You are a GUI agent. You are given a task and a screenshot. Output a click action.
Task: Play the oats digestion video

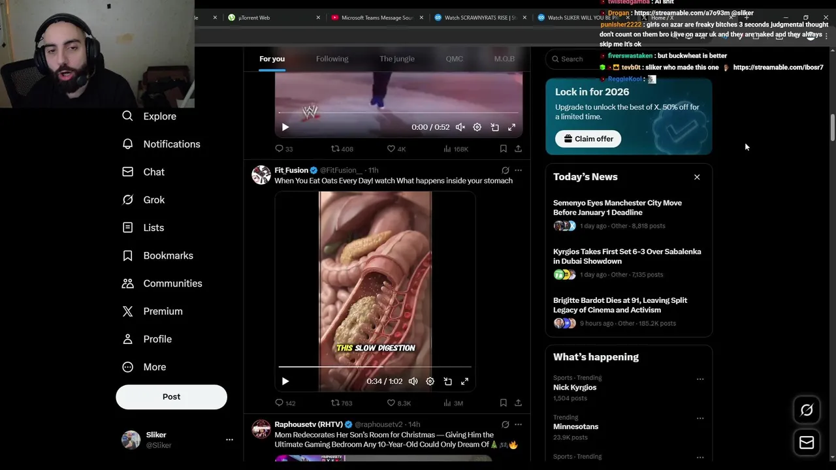(285, 381)
